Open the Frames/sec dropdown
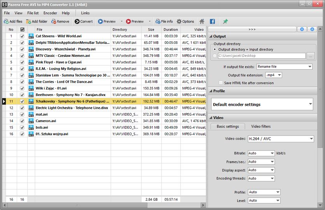 261,162
